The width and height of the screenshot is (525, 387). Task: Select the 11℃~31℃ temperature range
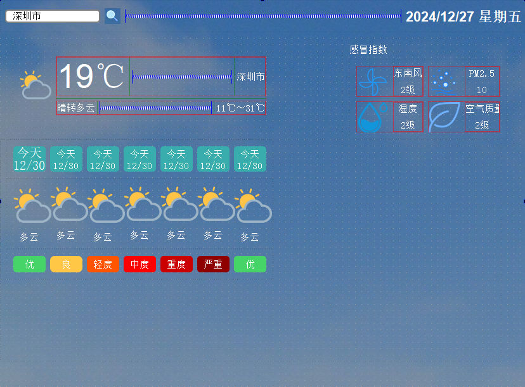tap(240, 108)
